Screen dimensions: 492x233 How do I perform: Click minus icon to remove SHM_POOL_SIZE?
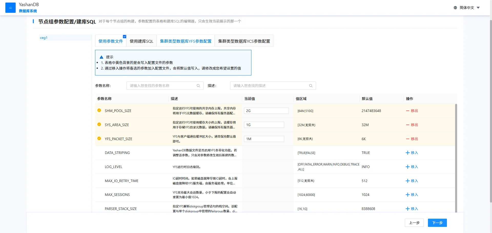coord(407,111)
